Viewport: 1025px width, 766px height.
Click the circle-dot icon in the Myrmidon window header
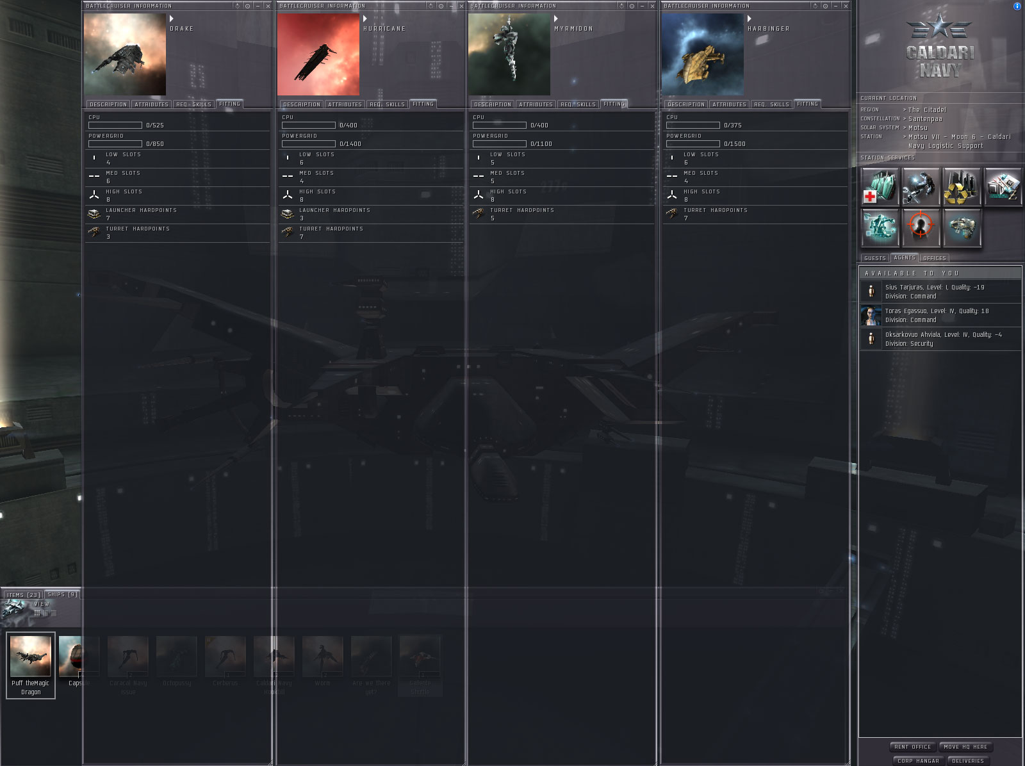tap(632, 6)
